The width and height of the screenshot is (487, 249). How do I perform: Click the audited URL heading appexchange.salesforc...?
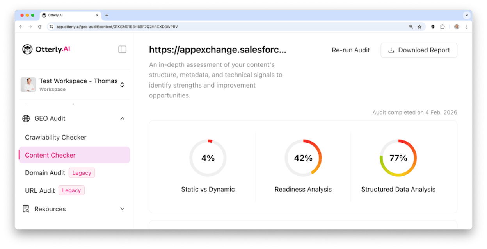tap(218, 50)
